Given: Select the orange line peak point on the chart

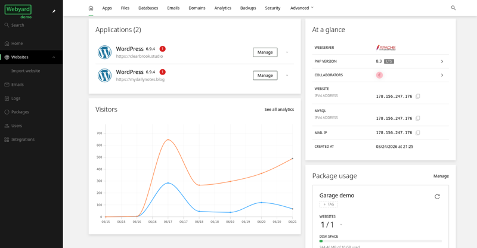Looking at the screenshot, I should pos(168,139).
